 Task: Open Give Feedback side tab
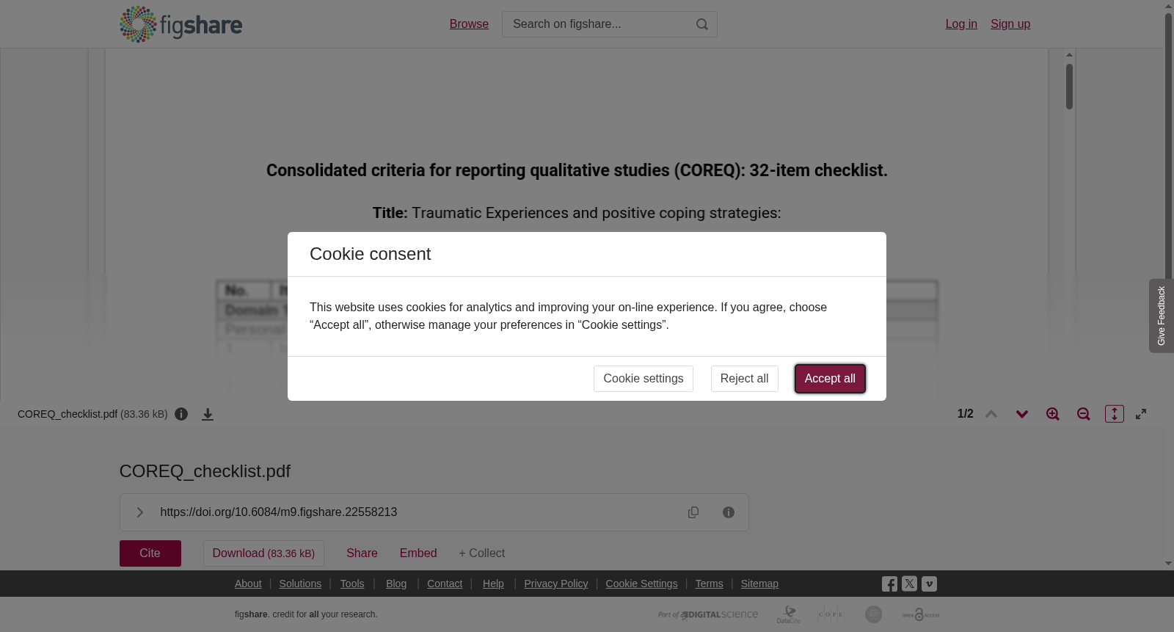1162,316
